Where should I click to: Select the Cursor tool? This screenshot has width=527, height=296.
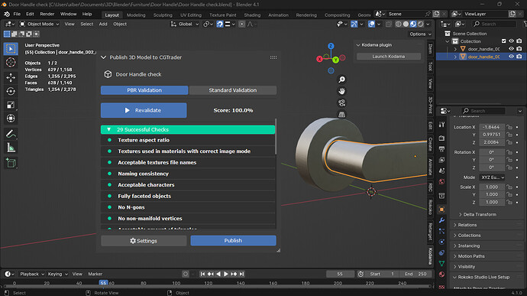click(11, 62)
